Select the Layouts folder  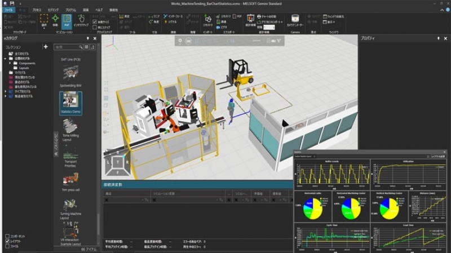coord(24,68)
